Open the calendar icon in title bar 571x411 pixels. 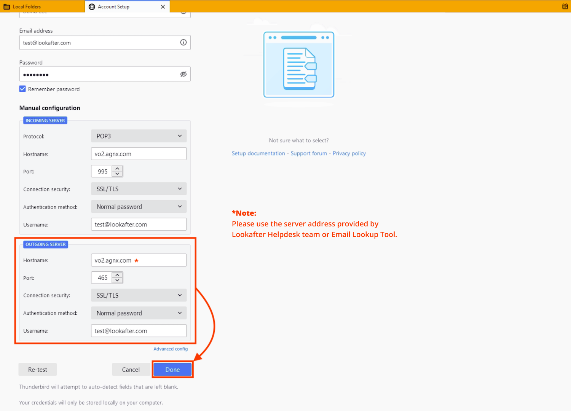(x=565, y=6)
